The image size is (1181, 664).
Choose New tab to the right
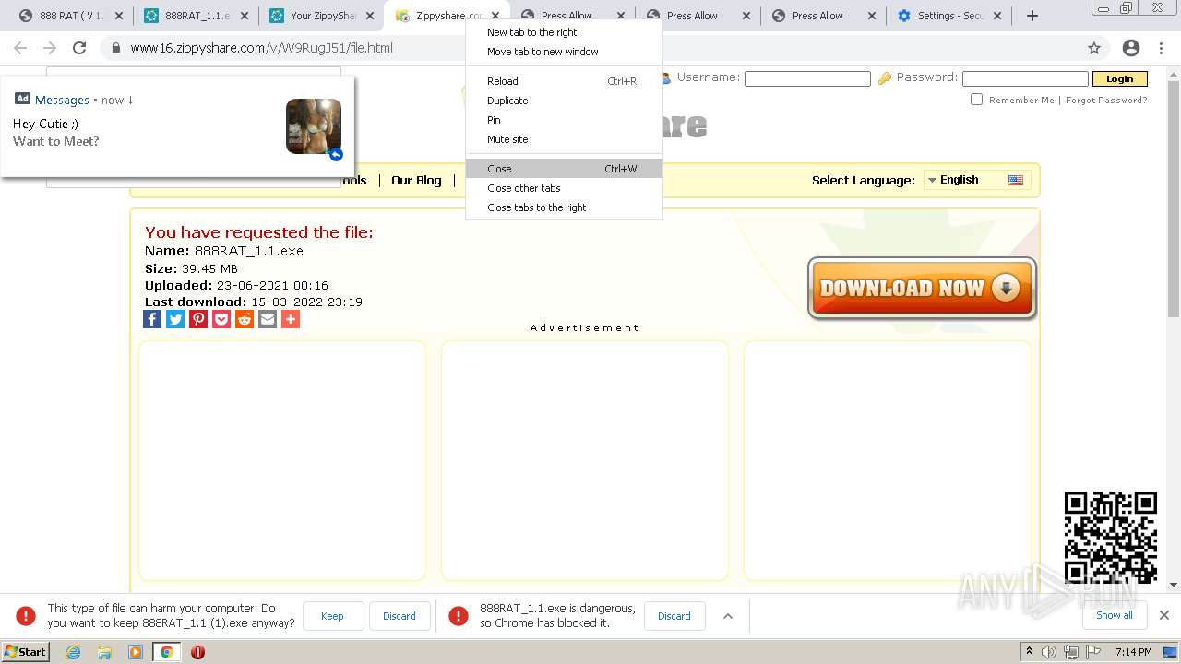[x=564, y=32]
